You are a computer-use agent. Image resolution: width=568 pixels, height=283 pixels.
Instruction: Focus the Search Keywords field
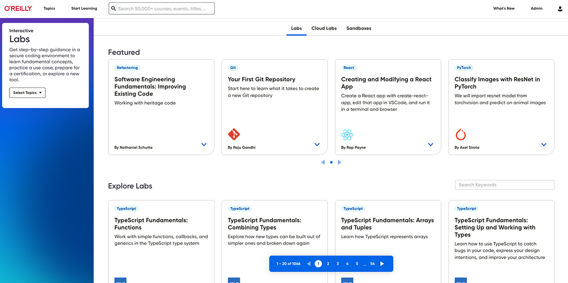pos(505,185)
